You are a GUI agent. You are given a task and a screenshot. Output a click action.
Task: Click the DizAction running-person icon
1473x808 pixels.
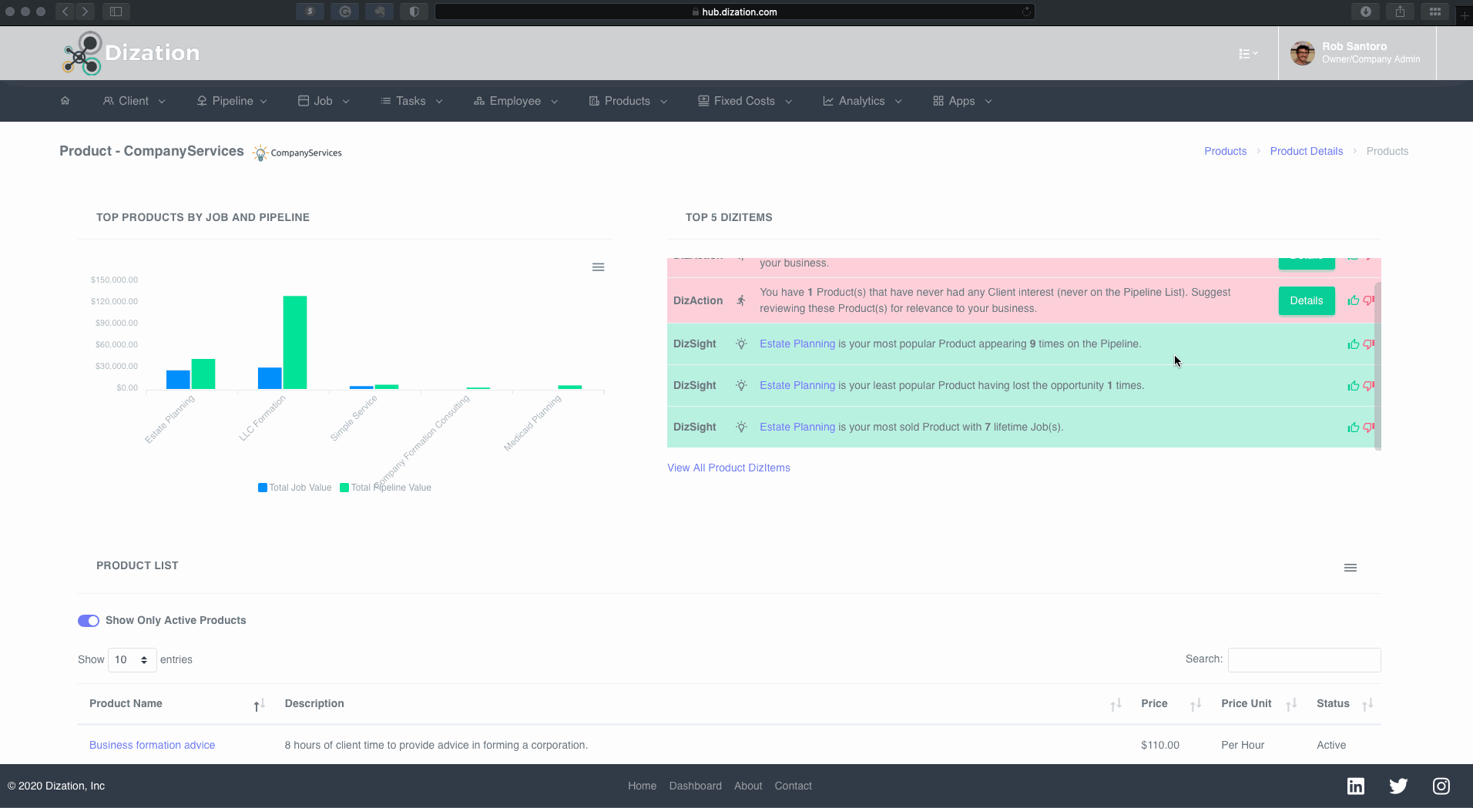tap(741, 300)
